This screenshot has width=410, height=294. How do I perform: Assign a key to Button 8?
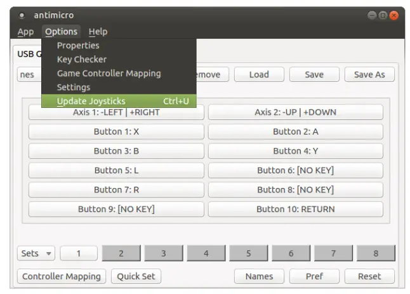(296, 190)
